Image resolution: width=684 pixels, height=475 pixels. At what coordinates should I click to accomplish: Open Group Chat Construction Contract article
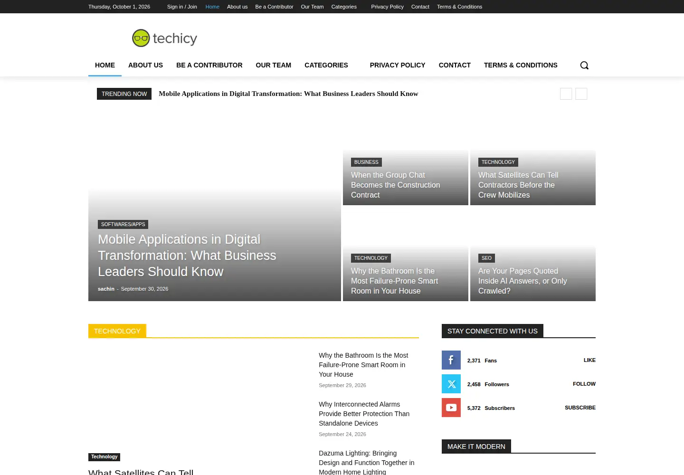[395, 185]
